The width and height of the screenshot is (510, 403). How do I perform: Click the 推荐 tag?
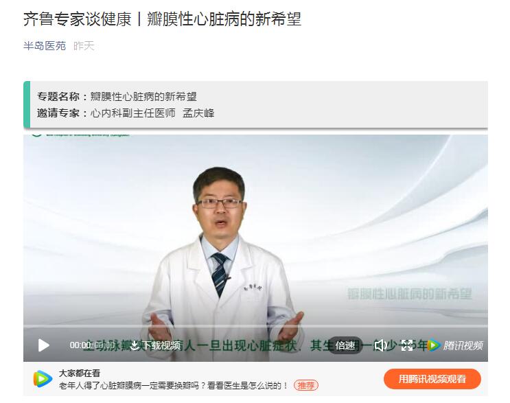pyautogui.click(x=306, y=385)
